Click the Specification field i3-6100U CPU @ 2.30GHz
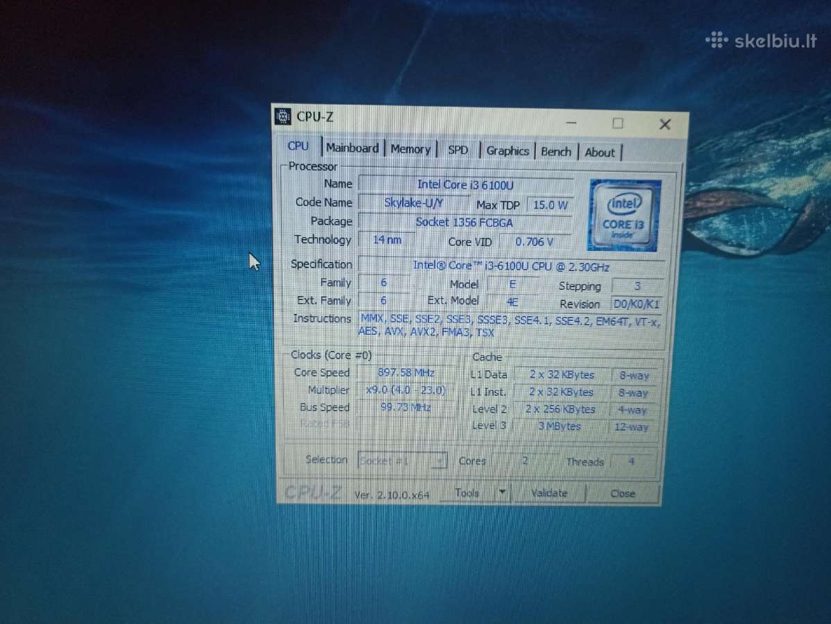Screen dimensions: 831x624 511,266
